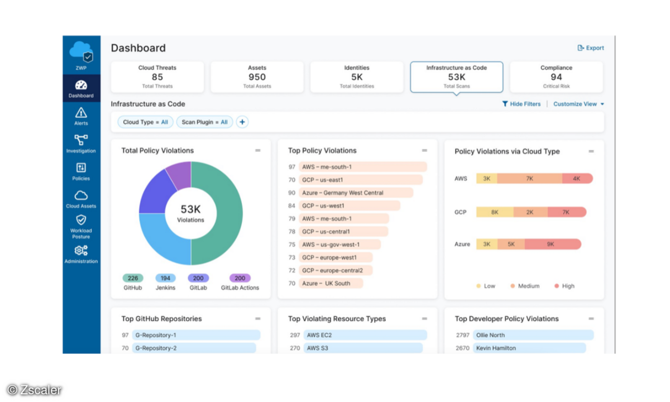Click AWS medium-severity 7K bar segment
The image size is (670, 402).
pos(529,179)
